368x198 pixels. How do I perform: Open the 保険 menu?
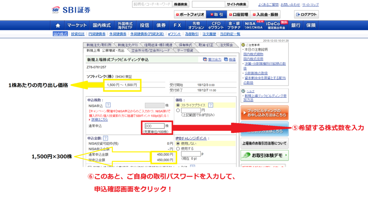311,26
